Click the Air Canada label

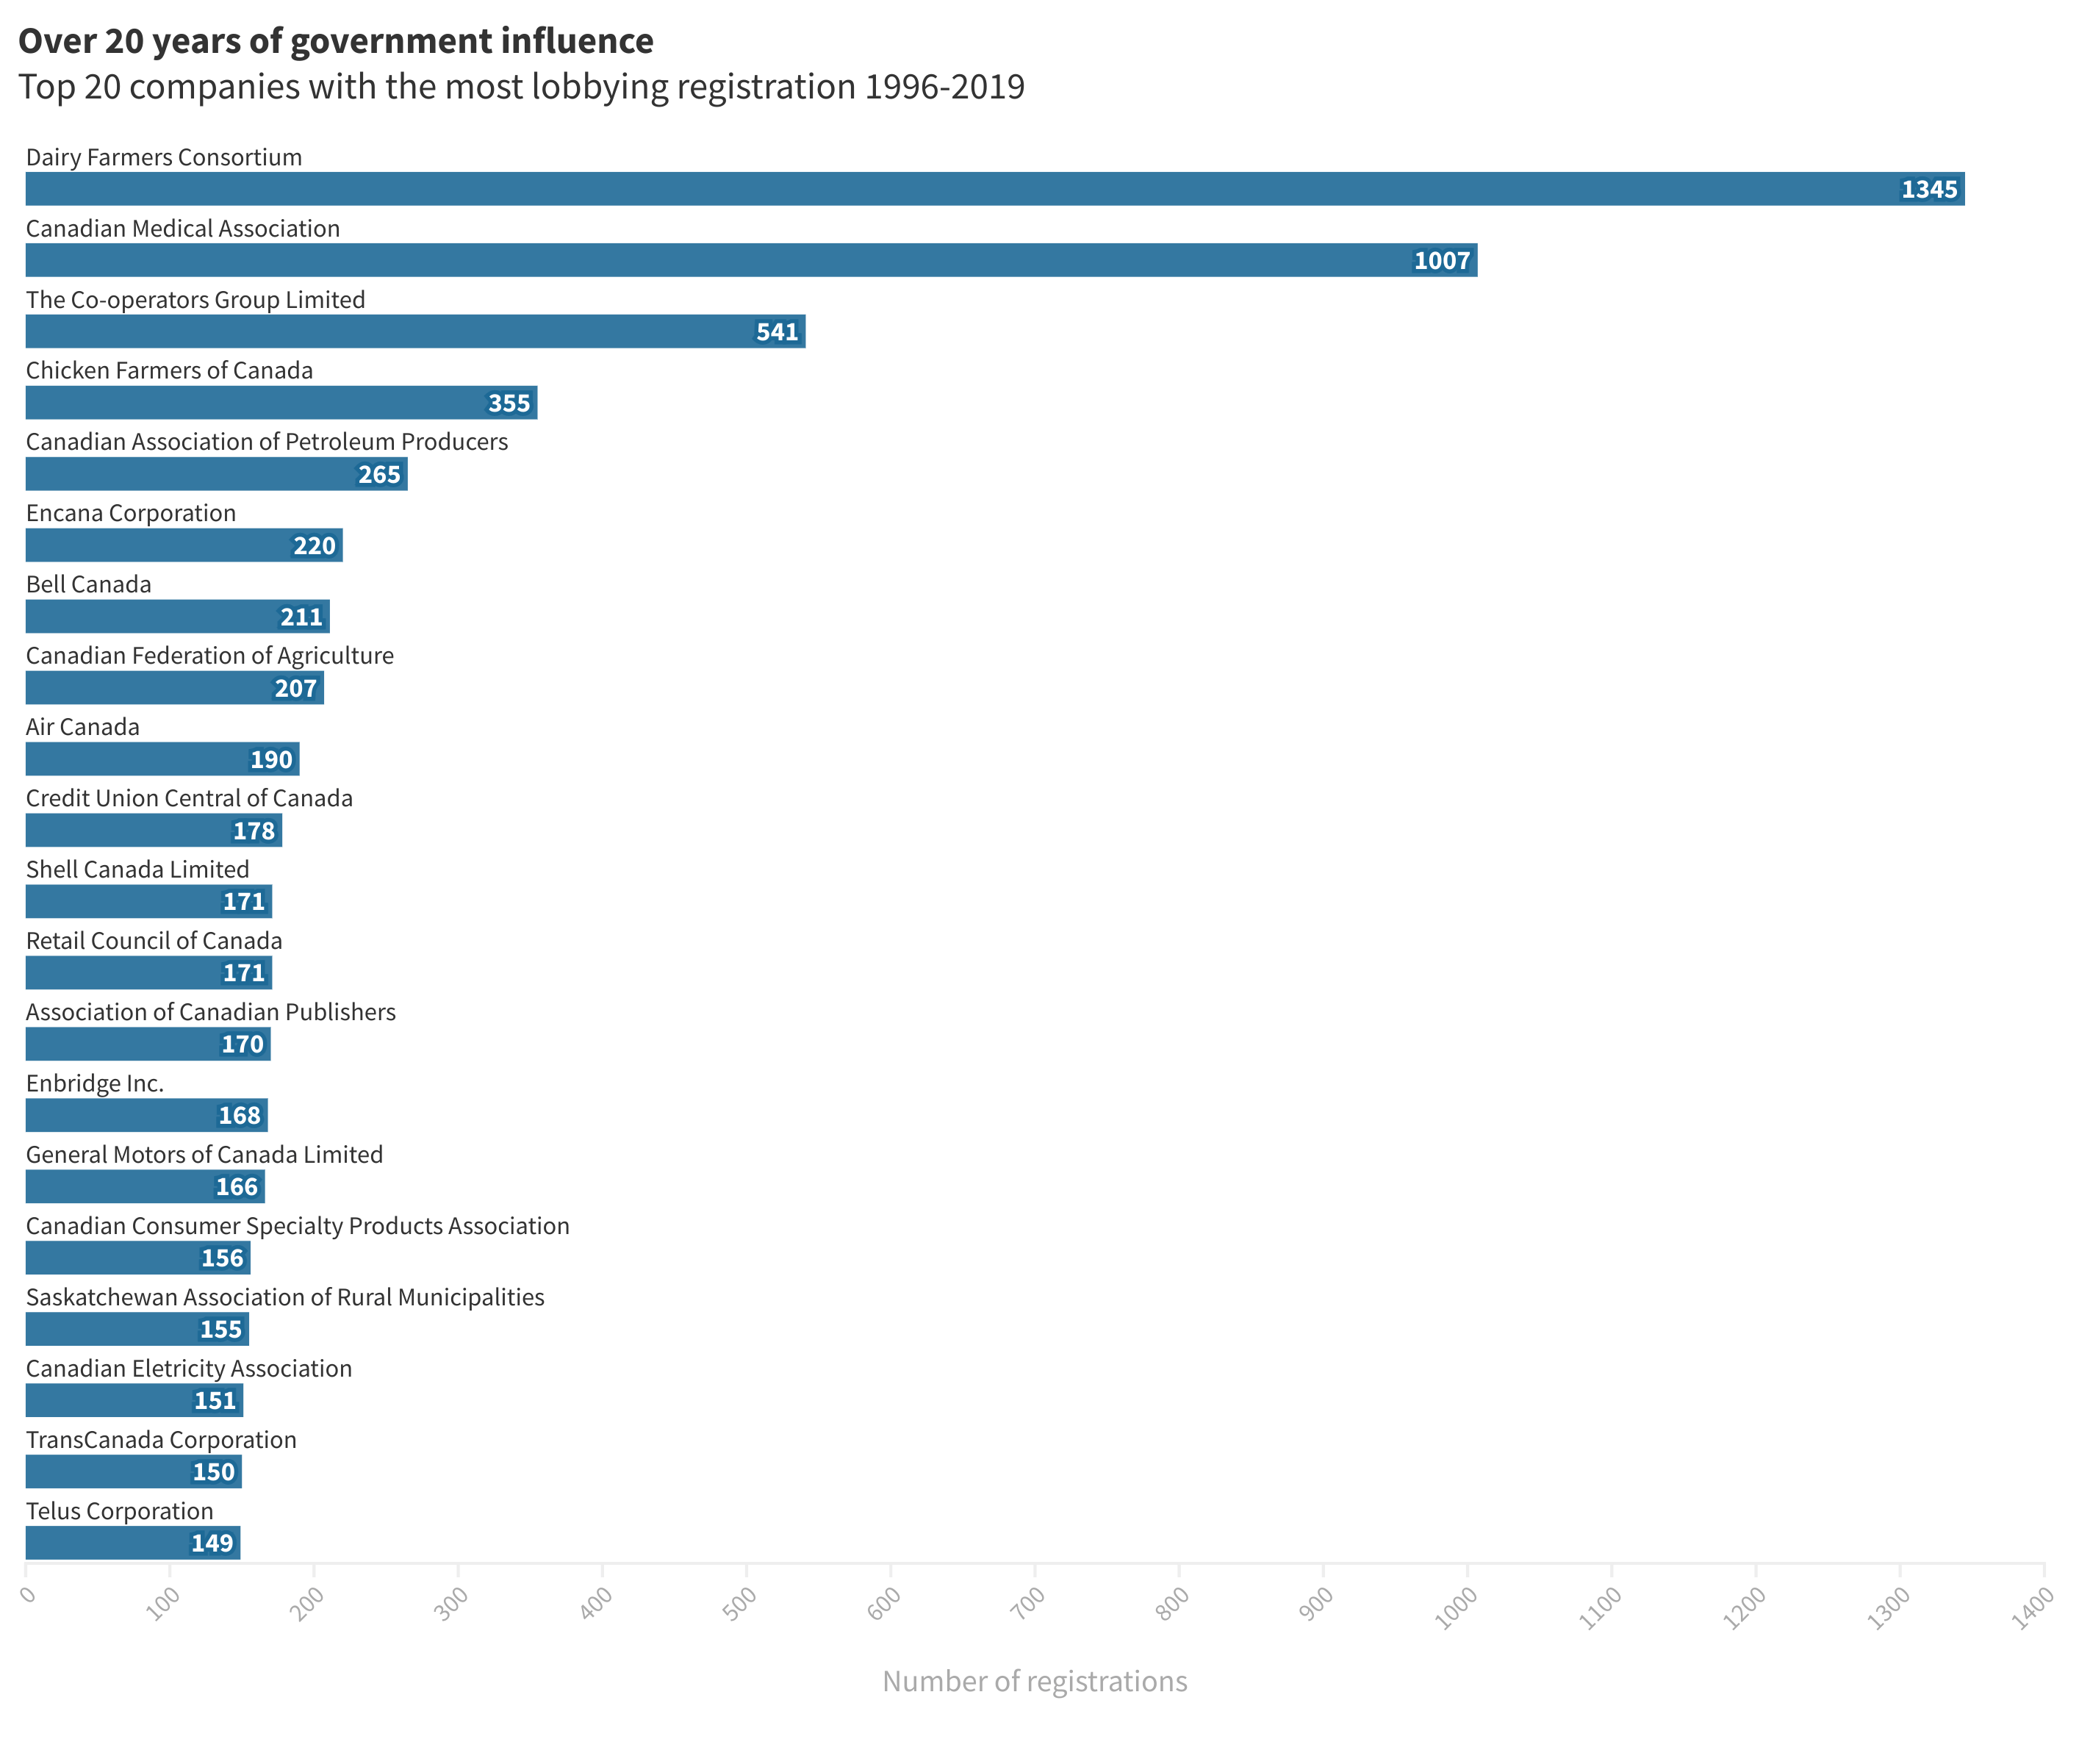point(83,727)
